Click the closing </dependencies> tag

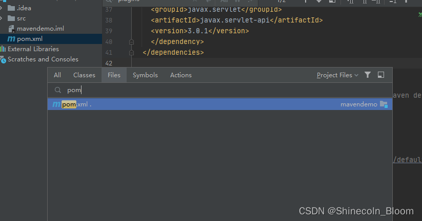click(173, 52)
